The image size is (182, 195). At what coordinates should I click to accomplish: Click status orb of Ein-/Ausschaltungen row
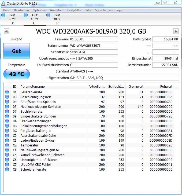(x=7, y=131)
